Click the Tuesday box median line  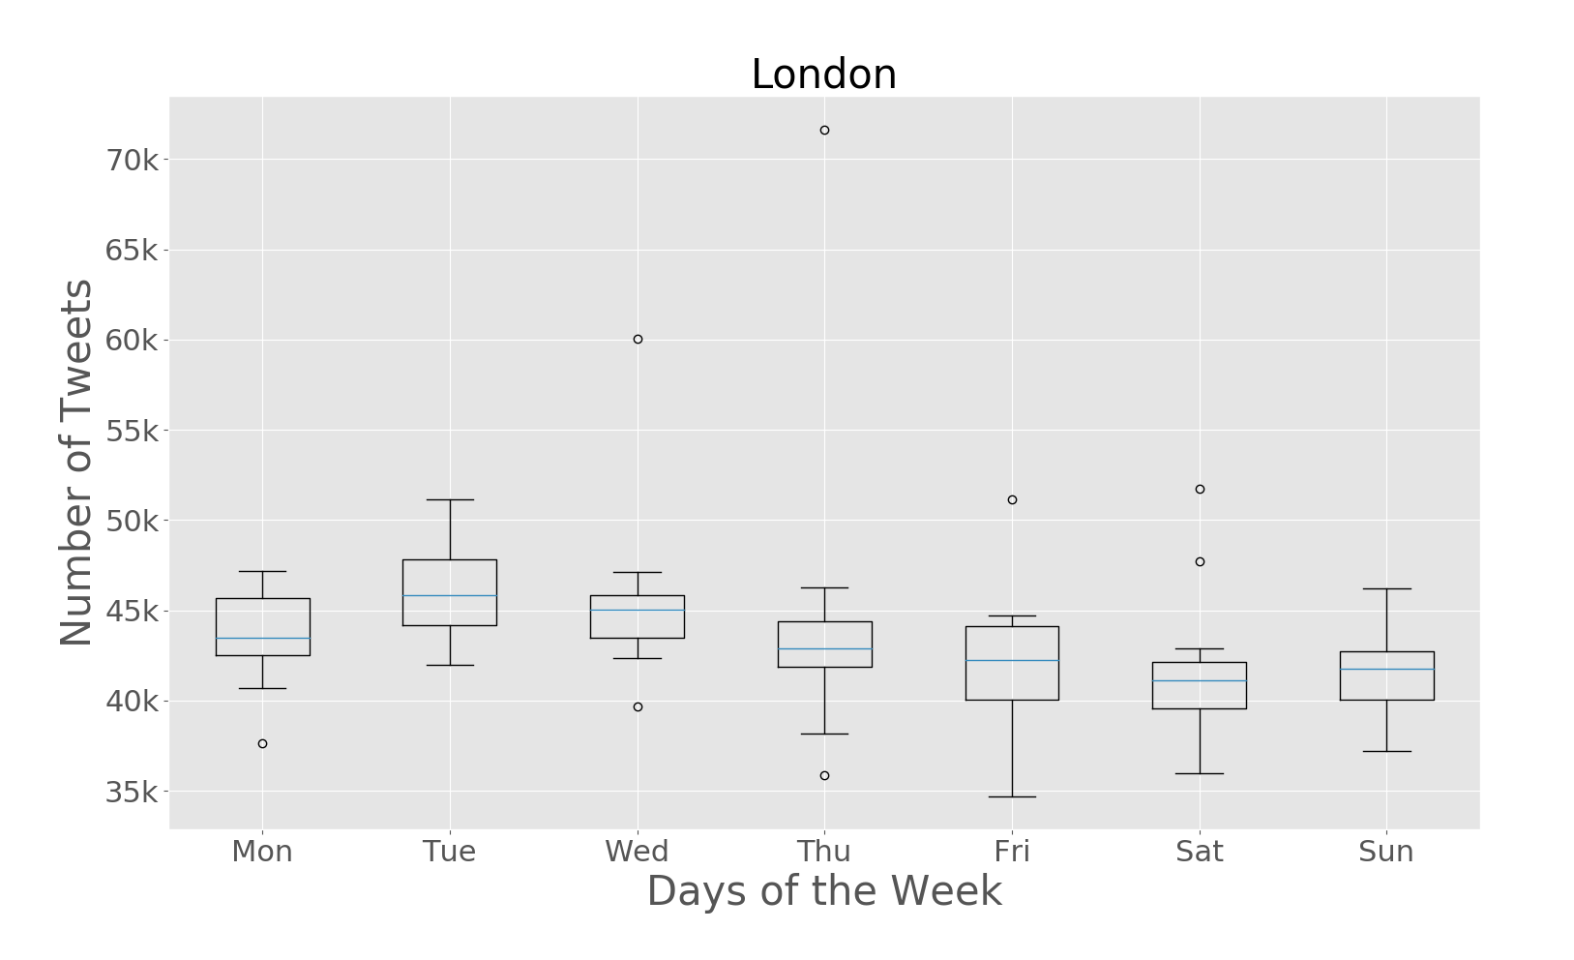pyautogui.click(x=450, y=595)
